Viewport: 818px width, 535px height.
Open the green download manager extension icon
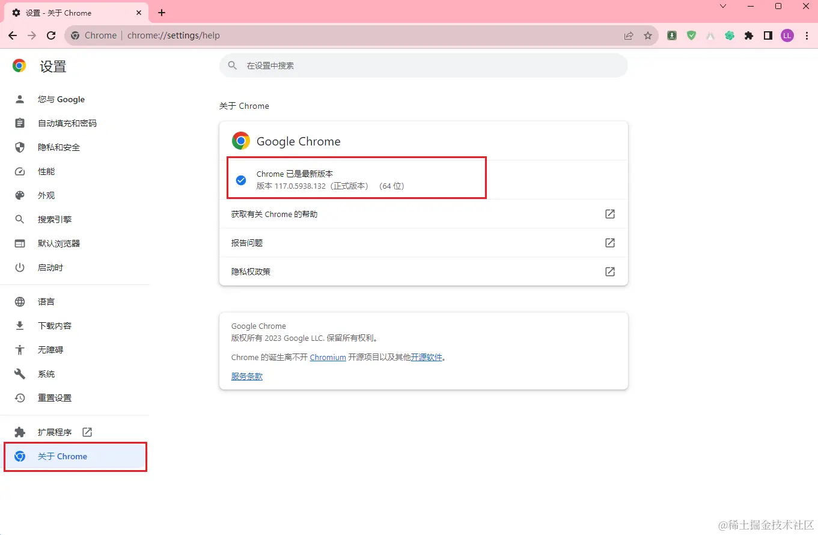click(x=672, y=35)
